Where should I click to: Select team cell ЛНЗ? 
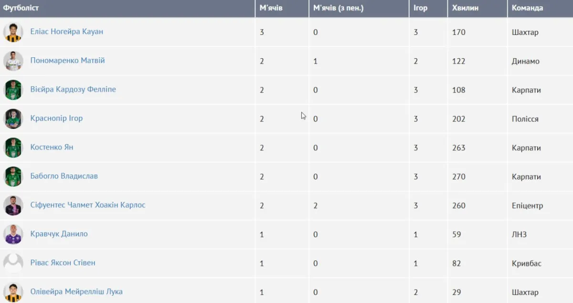519,235
